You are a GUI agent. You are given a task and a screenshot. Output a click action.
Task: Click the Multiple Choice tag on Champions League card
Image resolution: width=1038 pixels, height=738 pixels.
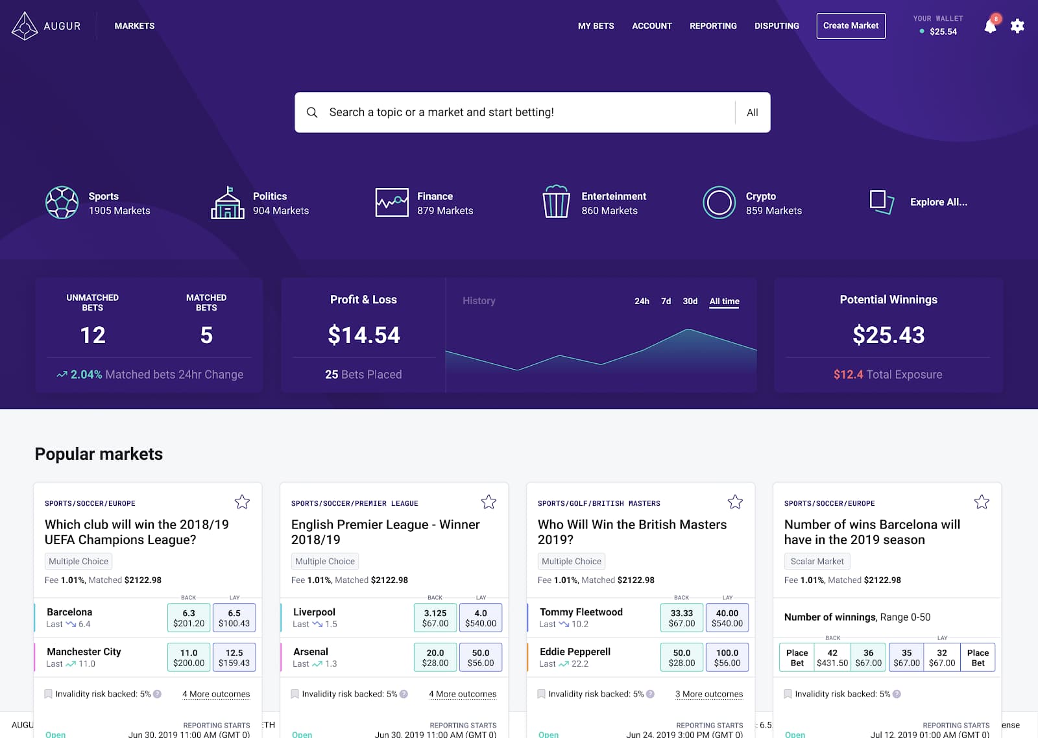pyautogui.click(x=78, y=562)
